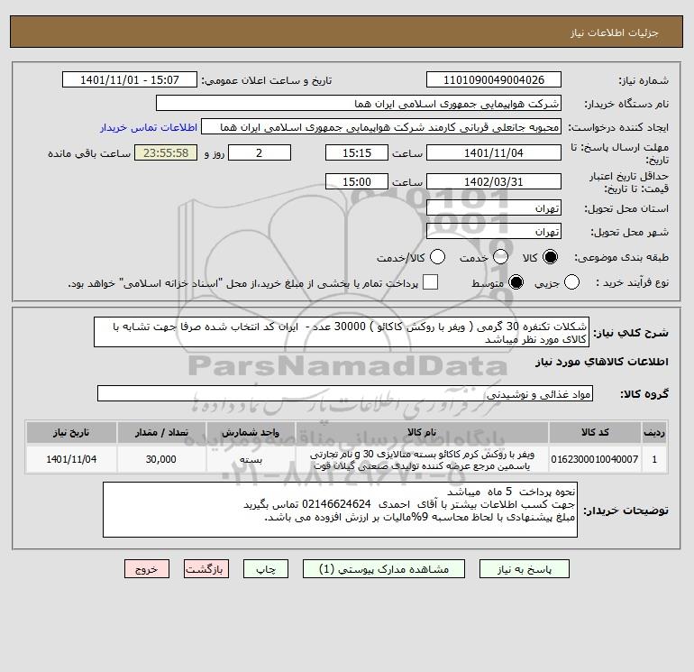Open the buyer contact information link
Image resolution: width=694 pixels, height=672 pixels.
pos(149,127)
